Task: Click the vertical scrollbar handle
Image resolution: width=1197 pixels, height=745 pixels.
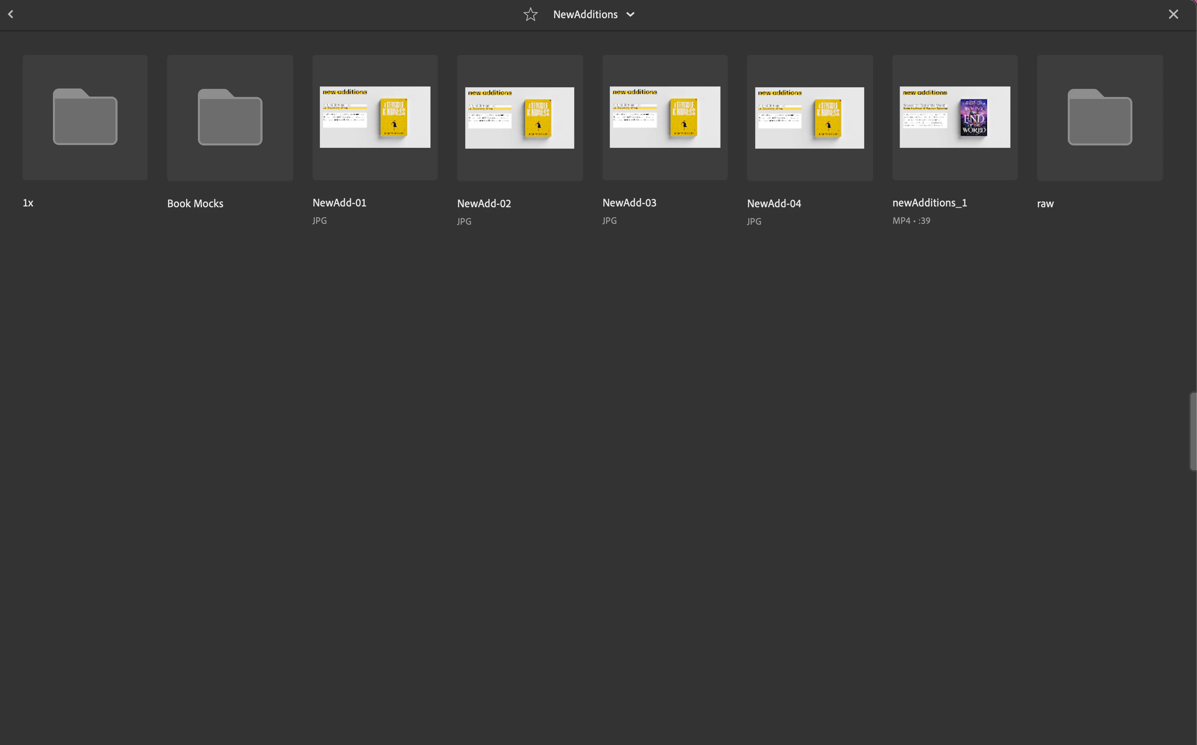Action: coord(1193,431)
